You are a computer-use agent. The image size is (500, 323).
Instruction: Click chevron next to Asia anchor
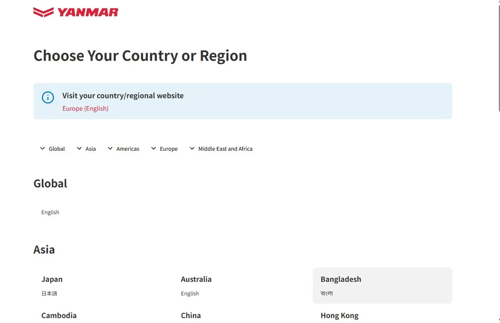coord(79,149)
